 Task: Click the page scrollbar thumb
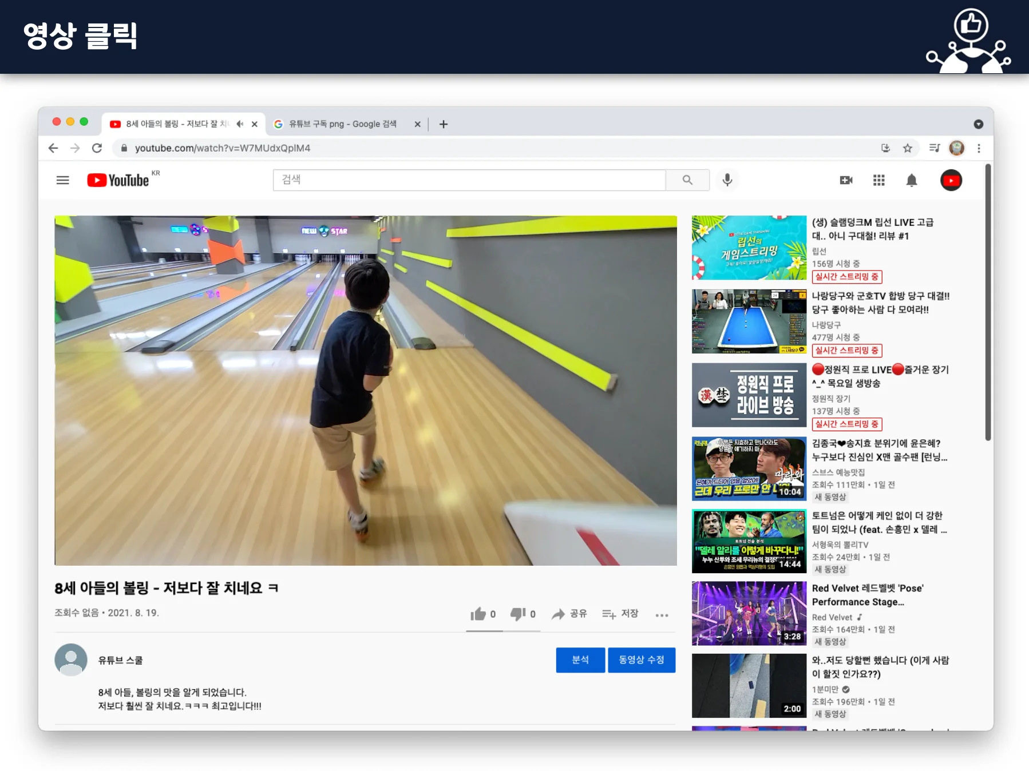(x=988, y=303)
